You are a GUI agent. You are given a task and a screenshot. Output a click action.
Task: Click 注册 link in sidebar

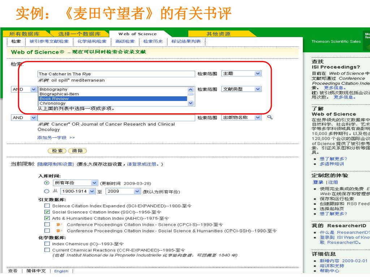[x=333, y=182]
